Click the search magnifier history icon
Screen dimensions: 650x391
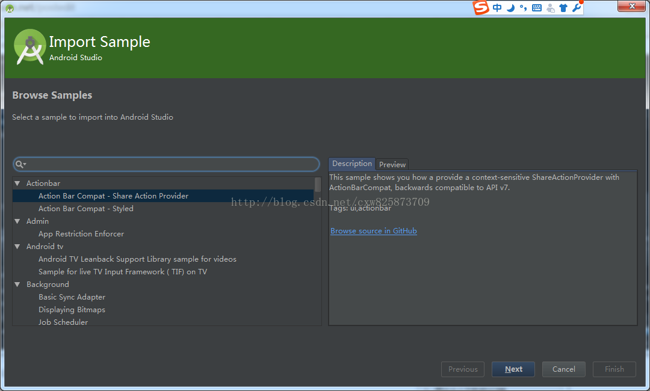click(20, 164)
